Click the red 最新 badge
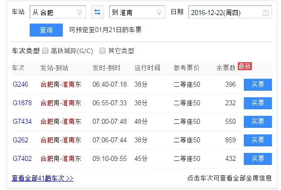Image resolution: width=281 pixels, height=190 pixels. pyautogui.click(x=245, y=66)
